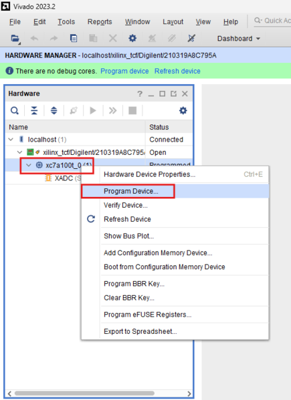The image size is (291, 400).
Task: Click the Refresh device link in banner
Action: (177, 71)
